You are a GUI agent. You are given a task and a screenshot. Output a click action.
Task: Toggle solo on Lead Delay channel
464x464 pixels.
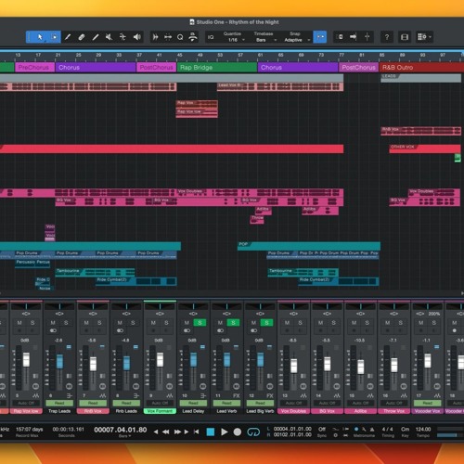tap(200, 323)
